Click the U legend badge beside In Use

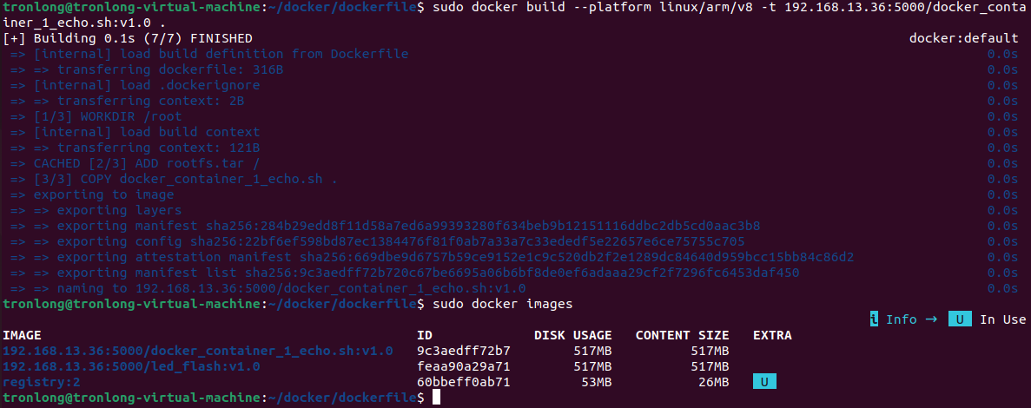click(960, 319)
